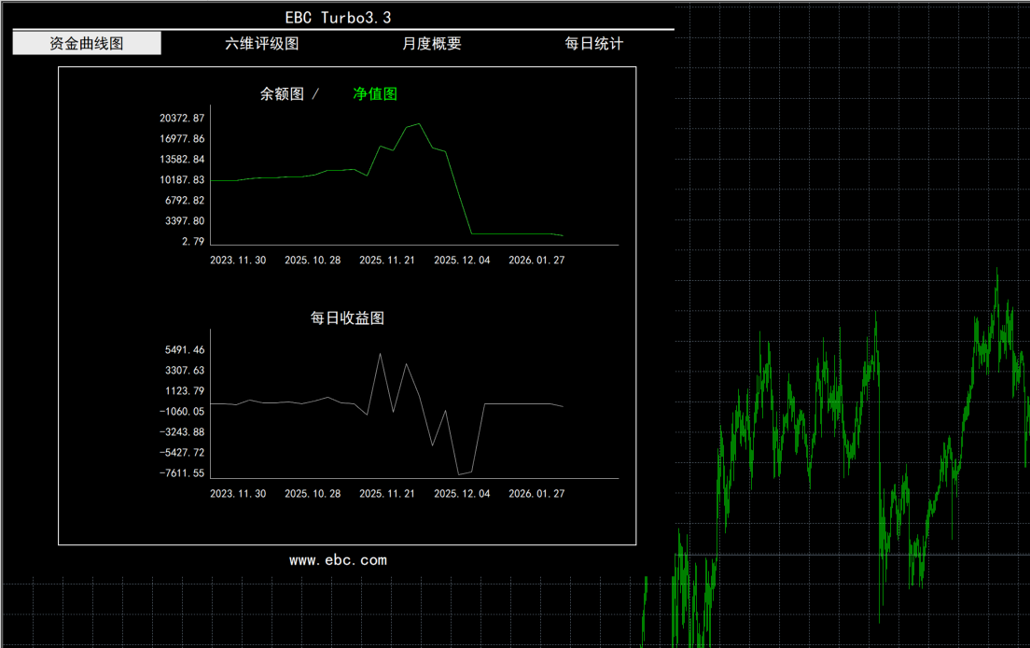This screenshot has width=1030, height=648.
Task: Click the 13582.84 axis value
Action: [182, 159]
